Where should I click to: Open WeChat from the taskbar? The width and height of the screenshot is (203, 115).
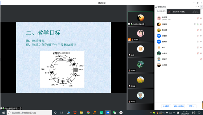tap(114, 112)
